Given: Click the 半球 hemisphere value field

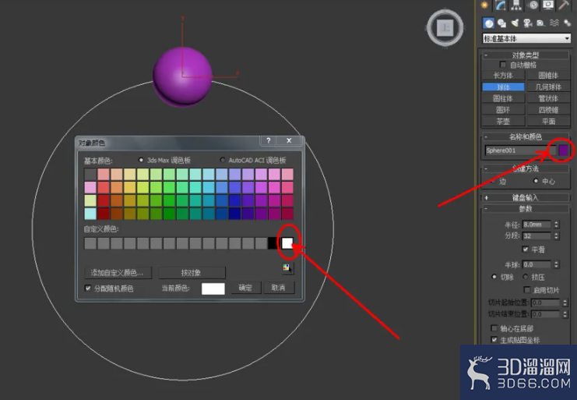Looking at the screenshot, I should tap(537, 264).
